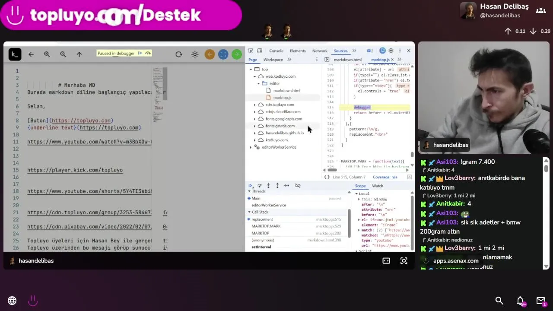
Task: Click the blue fullscreen circle button
Action: click(223, 54)
